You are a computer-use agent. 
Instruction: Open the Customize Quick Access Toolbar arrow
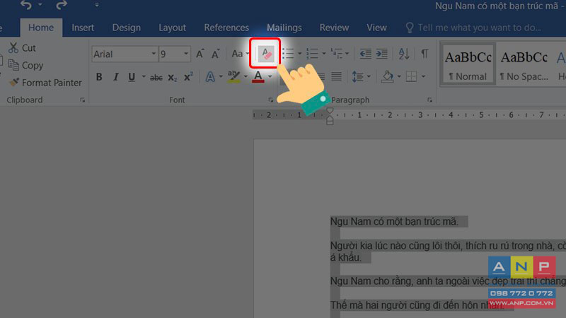96,5
